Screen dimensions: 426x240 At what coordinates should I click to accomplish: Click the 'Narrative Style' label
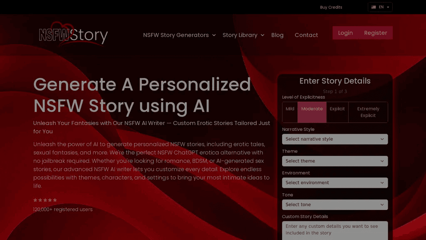pos(298,129)
